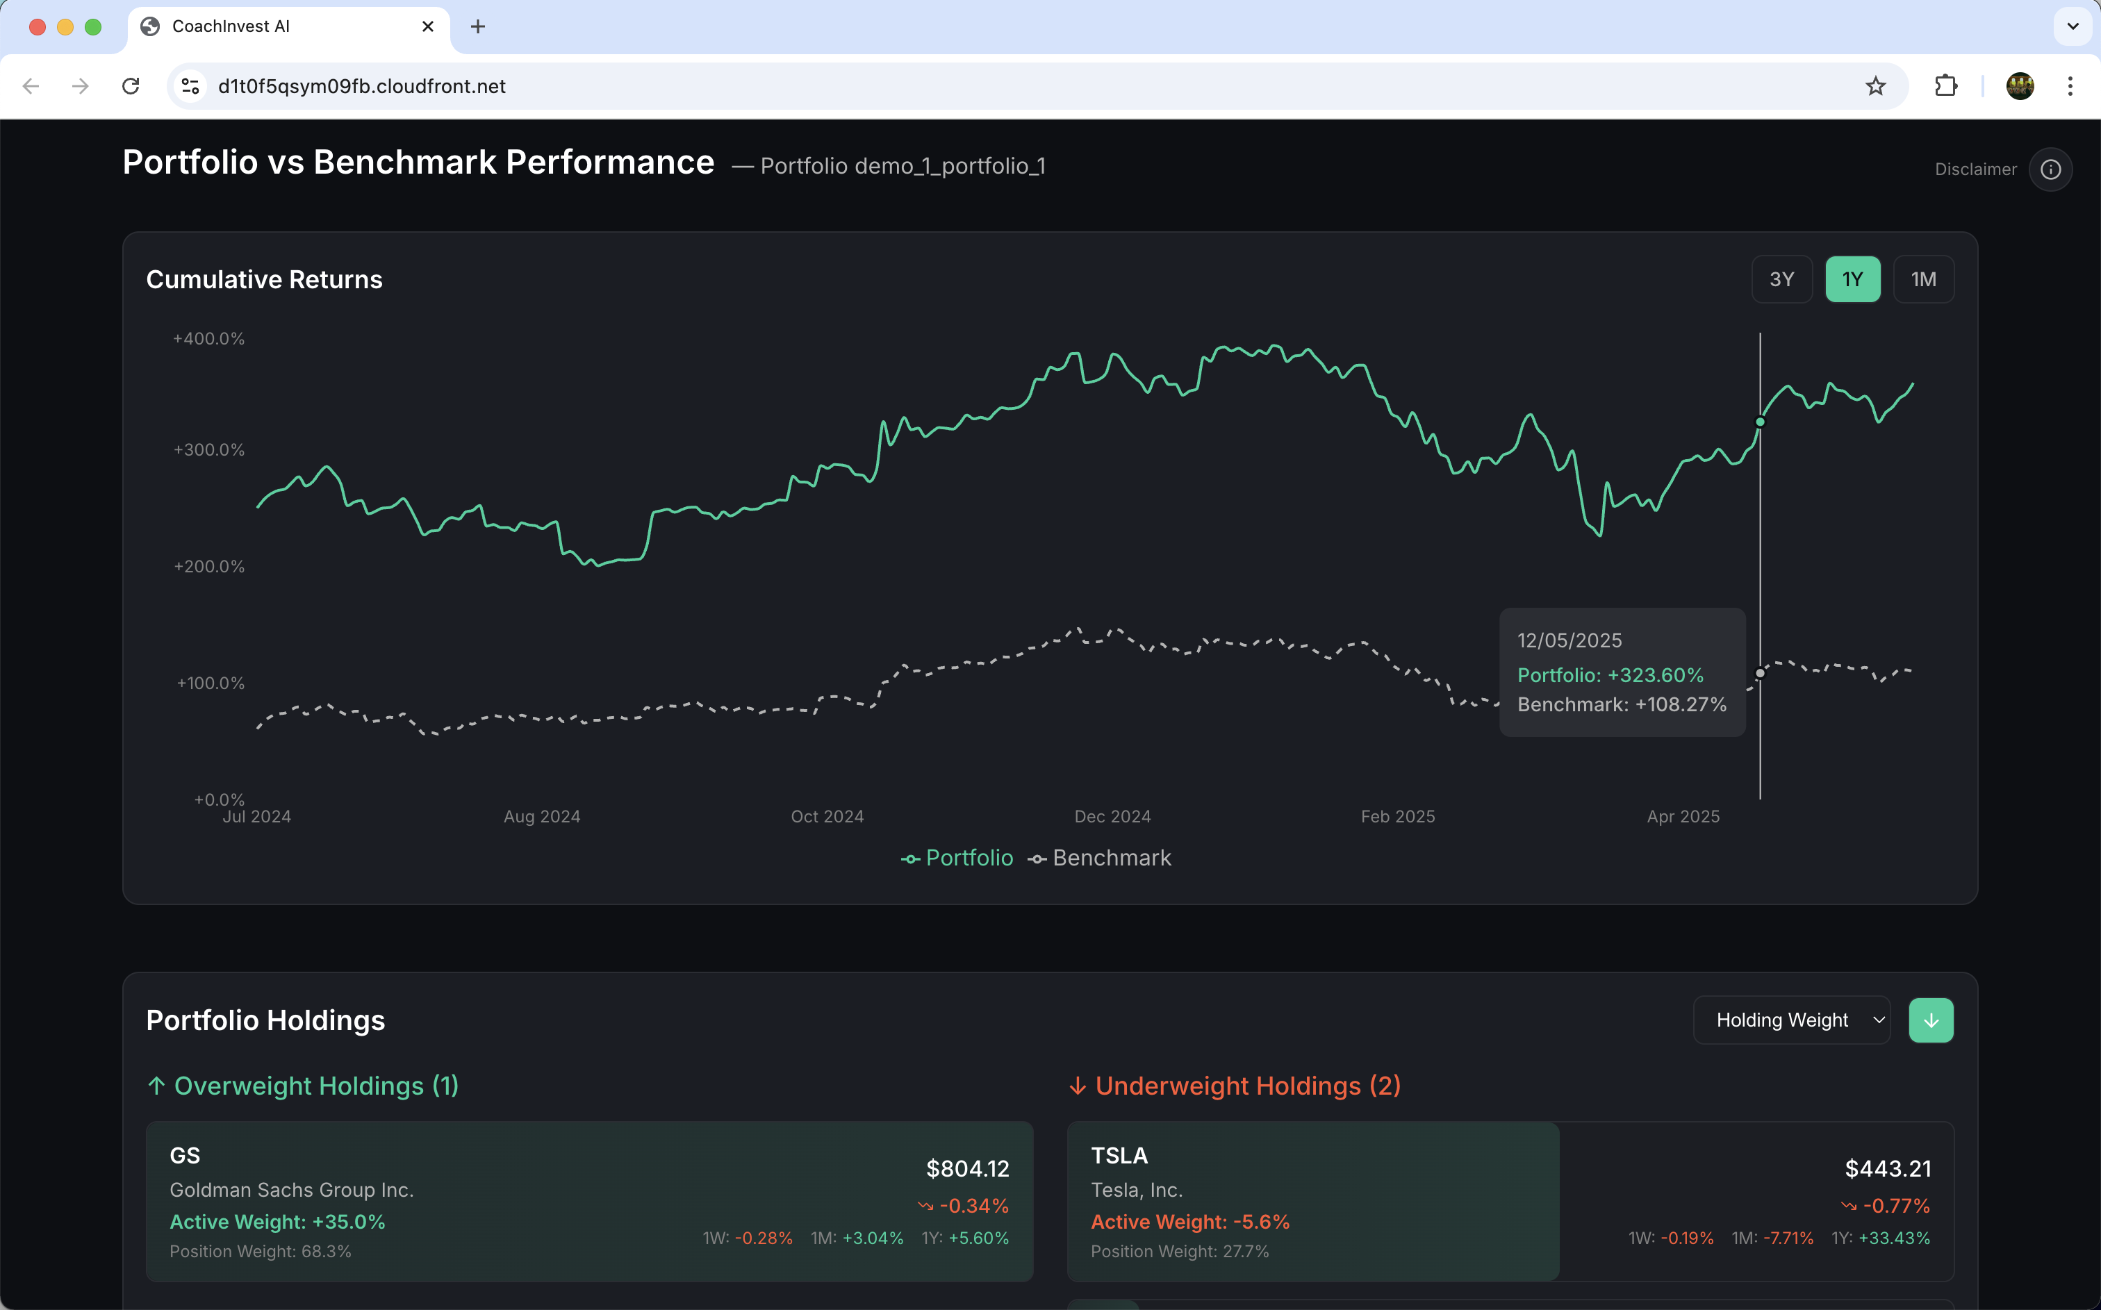Screen dimensions: 2101x1310
Task: Open the GS Goldman Sachs holding card
Action: [589, 1201]
